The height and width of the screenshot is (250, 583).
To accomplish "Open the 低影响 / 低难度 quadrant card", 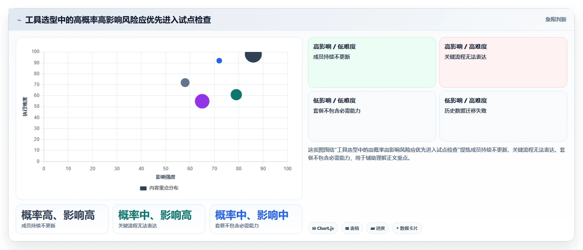I will coord(372,116).
